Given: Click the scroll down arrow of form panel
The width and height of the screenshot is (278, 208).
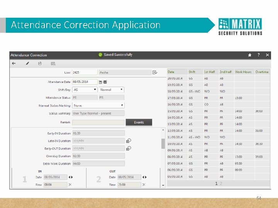Looking at the screenshot, I should click(163, 185).
